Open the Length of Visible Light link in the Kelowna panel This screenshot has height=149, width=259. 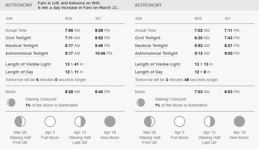158,64
